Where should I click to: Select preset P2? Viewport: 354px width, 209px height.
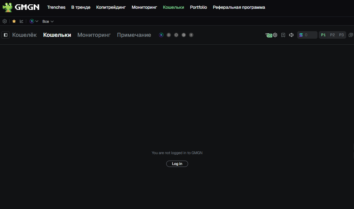[332, 35]
